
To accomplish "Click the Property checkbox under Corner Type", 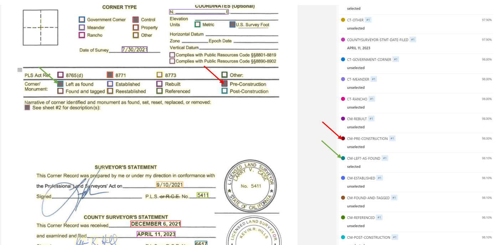I will point(136,27).
